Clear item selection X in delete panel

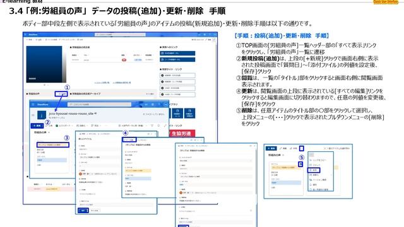(325, 149)
